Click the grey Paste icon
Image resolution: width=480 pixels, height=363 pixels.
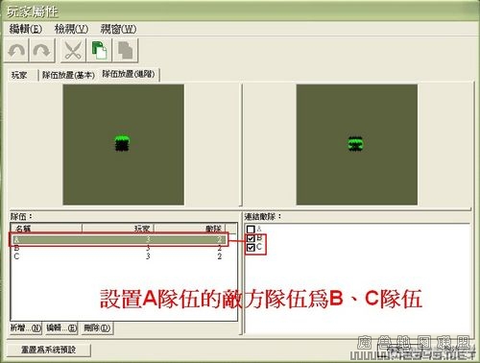(x=125, y=50)
